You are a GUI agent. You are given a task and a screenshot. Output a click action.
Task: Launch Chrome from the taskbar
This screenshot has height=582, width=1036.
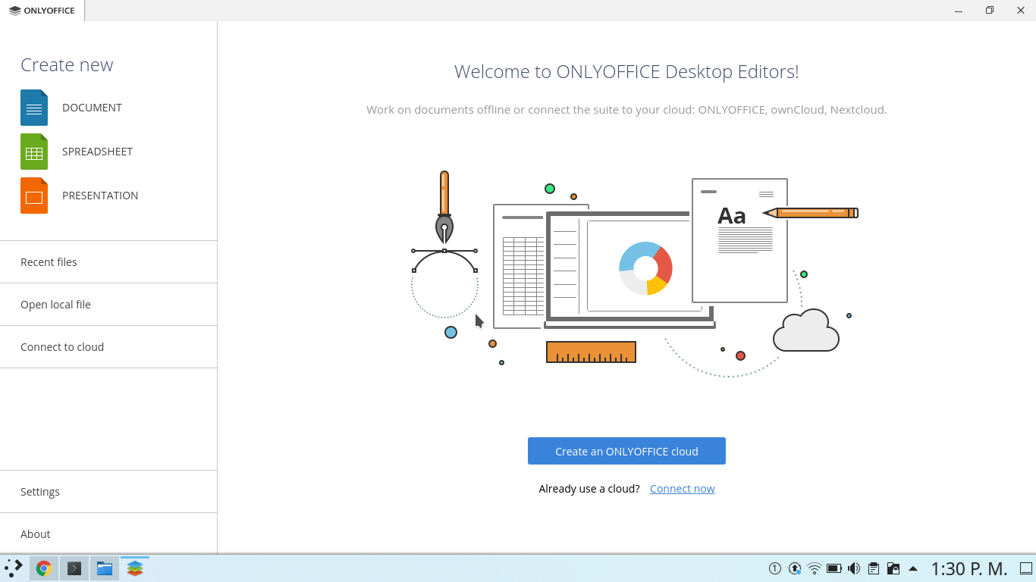(43, 568)
